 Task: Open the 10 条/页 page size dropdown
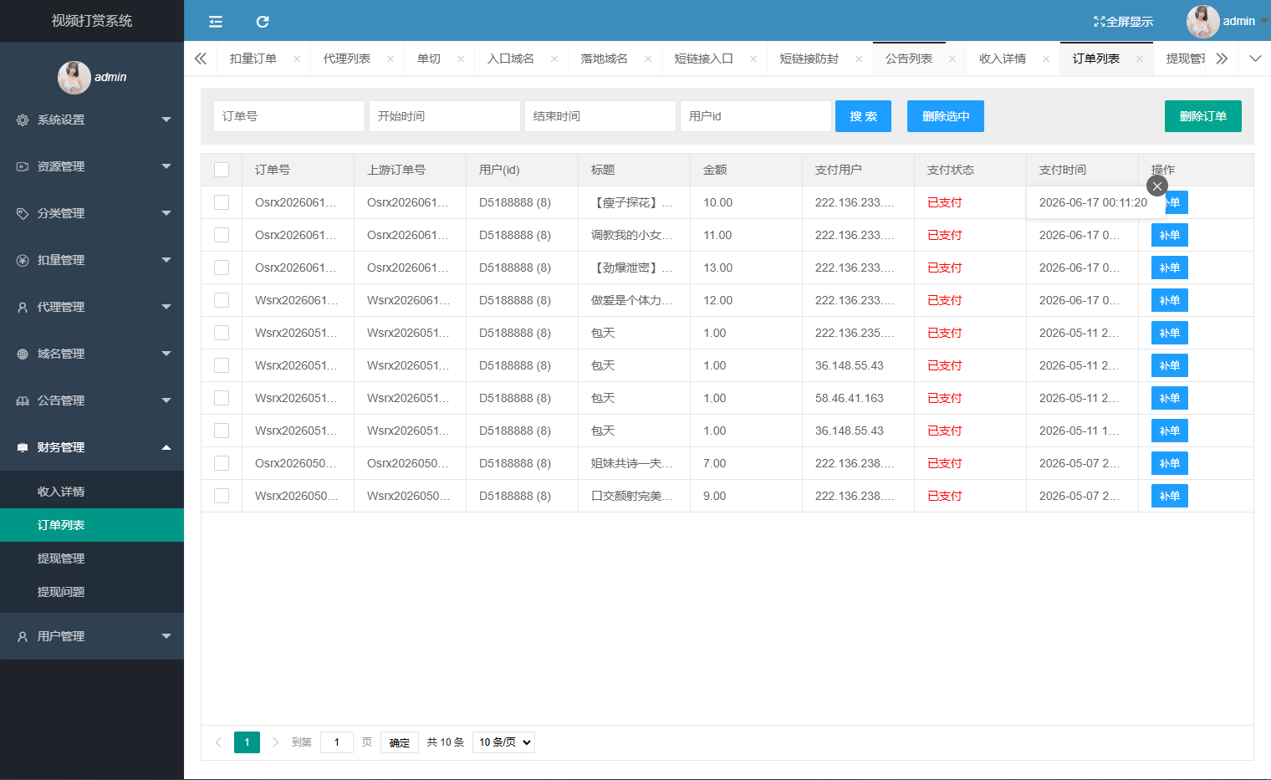[503, 742]
